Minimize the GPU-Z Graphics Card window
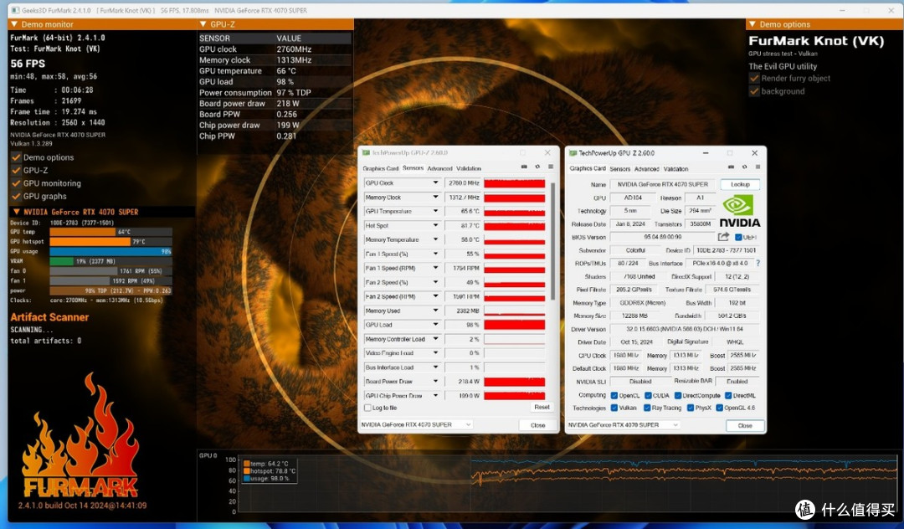904x529 pixels. [706, 152]
